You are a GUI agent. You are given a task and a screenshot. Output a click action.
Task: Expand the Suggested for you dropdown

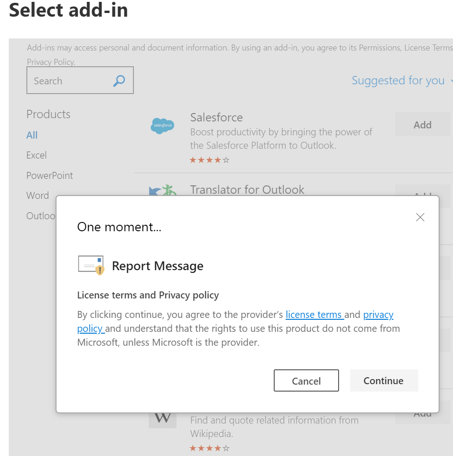point(401,81)
